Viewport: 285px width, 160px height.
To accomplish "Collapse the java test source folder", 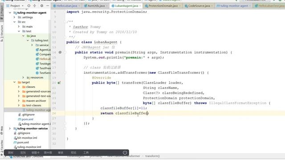I will point(23,36).
